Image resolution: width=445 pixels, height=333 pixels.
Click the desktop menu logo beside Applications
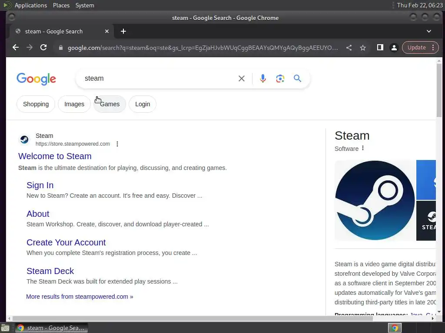(7, 5)
